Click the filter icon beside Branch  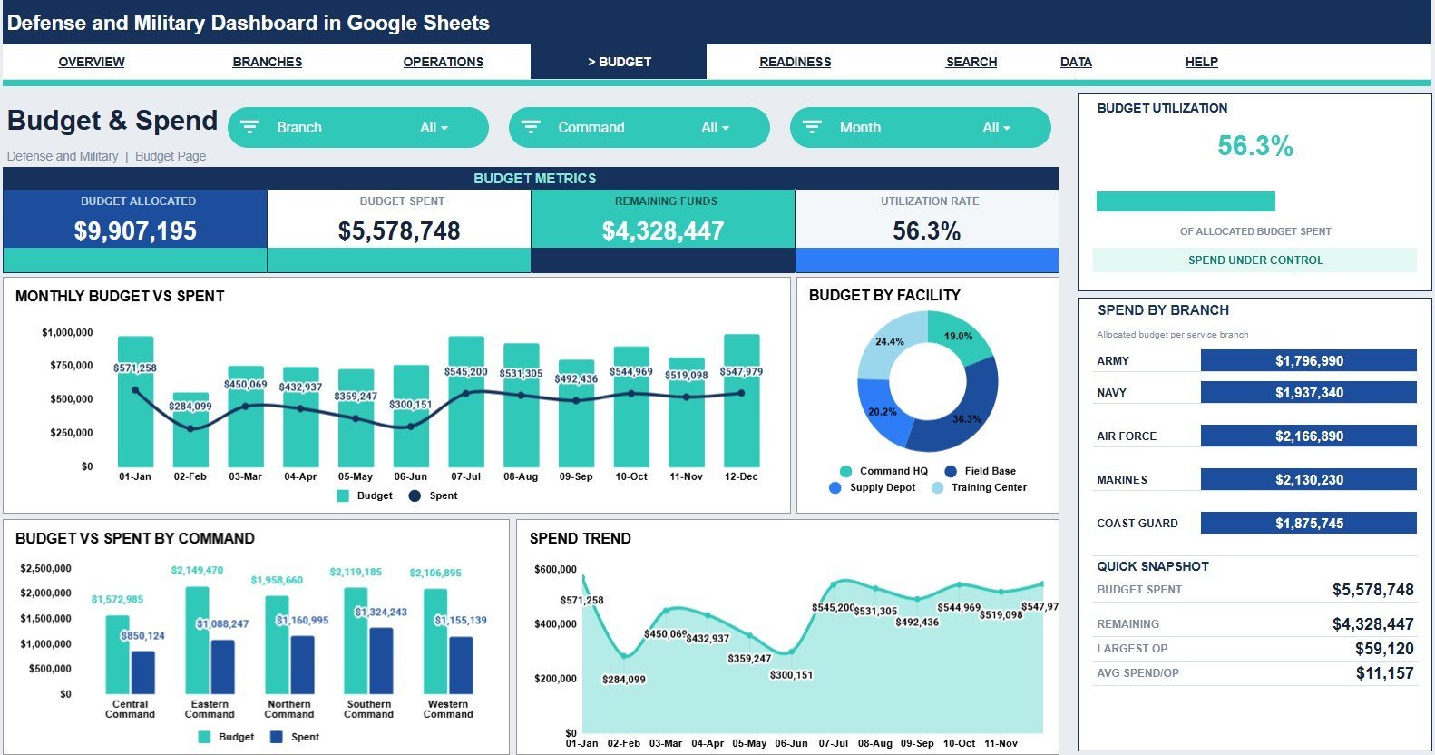(249, 127)
